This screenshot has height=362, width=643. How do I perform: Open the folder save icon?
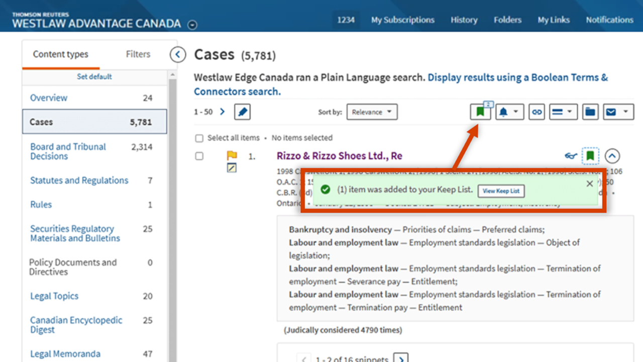[590, 112]
